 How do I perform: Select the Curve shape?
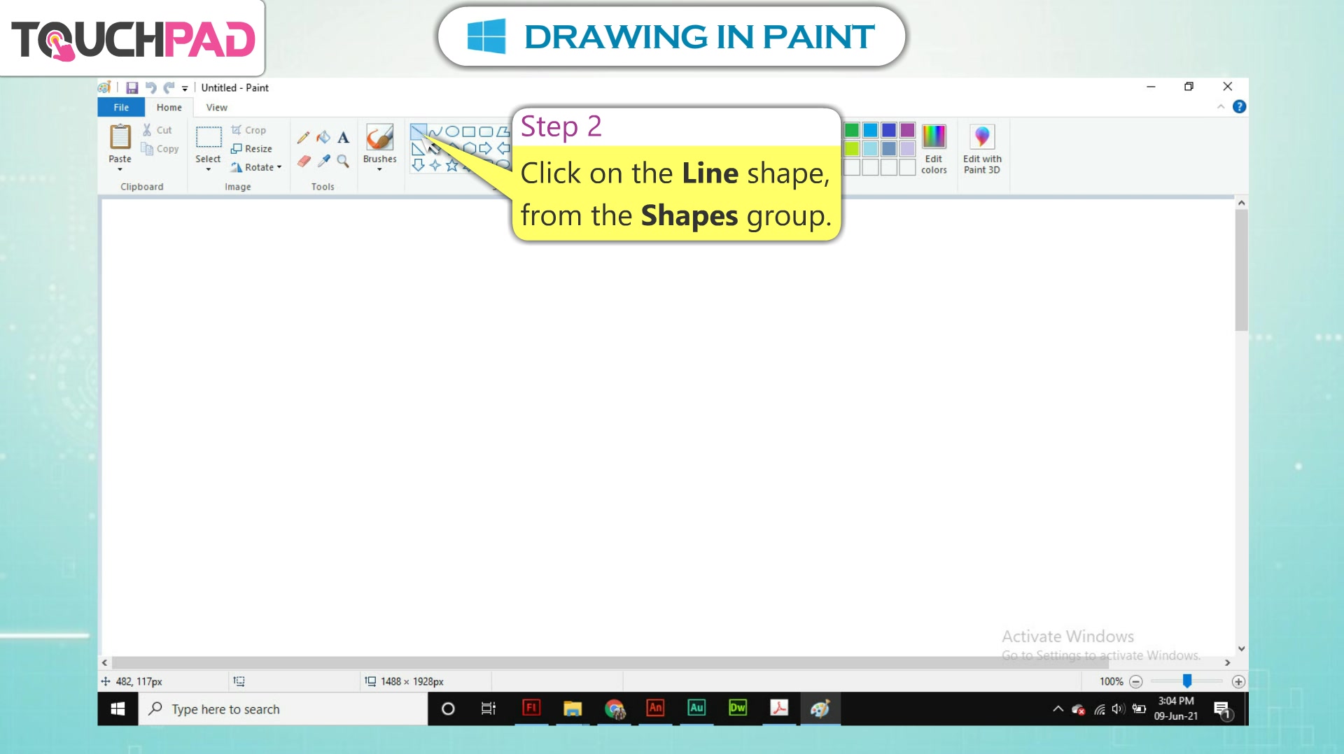(435, 131)
